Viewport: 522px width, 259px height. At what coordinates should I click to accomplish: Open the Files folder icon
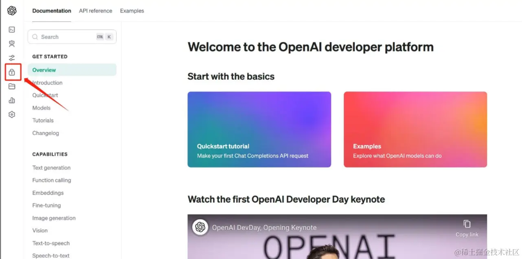point(12,86)
